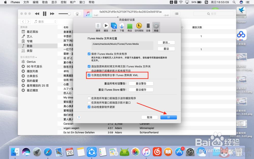This screenshot has width=254, height=159.
Task: Toggle 自动删除已观看的影片和电视节目 checkbox
Action: 89,71
